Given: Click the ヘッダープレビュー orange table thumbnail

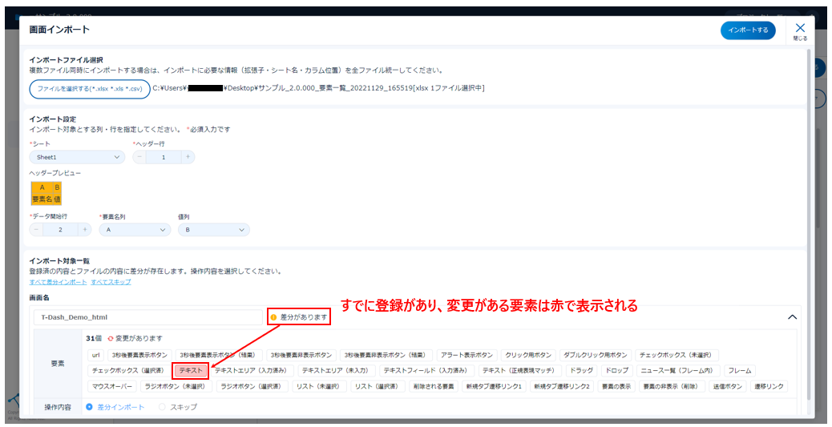Looking at the screenshot, I should point(46,193).
